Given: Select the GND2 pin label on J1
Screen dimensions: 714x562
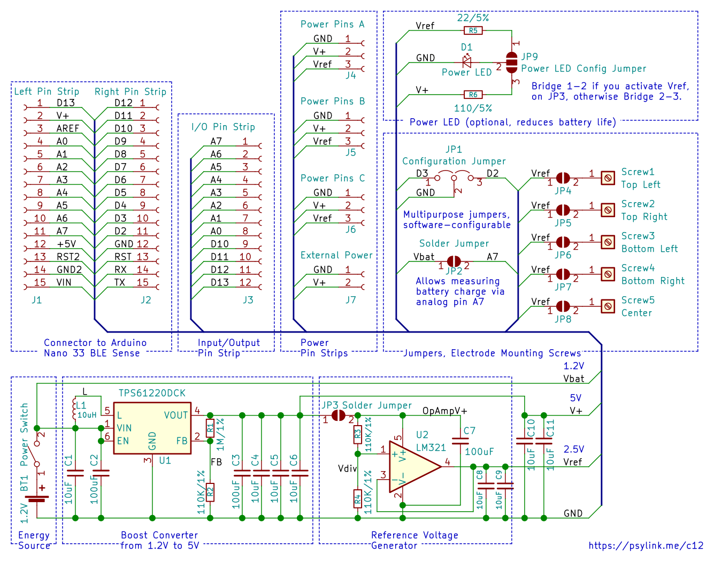Looking at the screenshot, I should click(70, 270).
